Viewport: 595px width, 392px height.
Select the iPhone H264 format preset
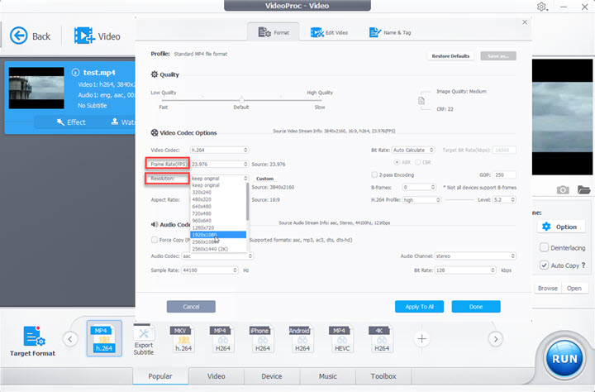pos(262,339)
